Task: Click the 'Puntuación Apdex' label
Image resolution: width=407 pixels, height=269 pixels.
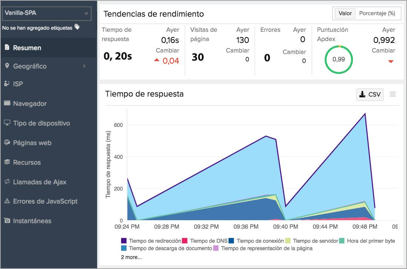Action: (x=333, y=34)
